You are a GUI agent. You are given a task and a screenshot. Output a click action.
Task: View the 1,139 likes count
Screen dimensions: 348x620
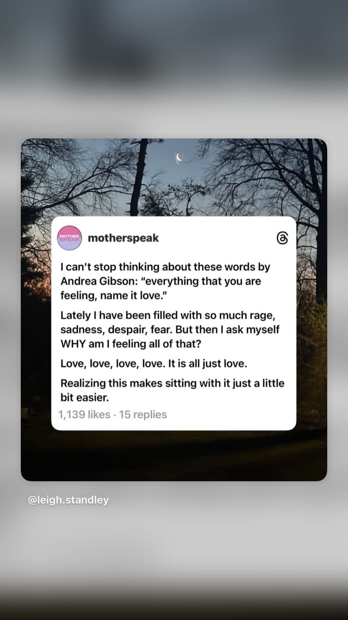click(84, 414)
